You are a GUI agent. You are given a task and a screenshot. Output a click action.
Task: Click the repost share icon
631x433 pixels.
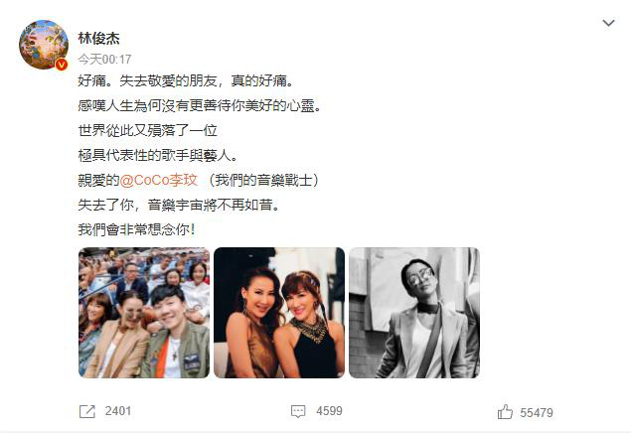(x=87, y=411)
